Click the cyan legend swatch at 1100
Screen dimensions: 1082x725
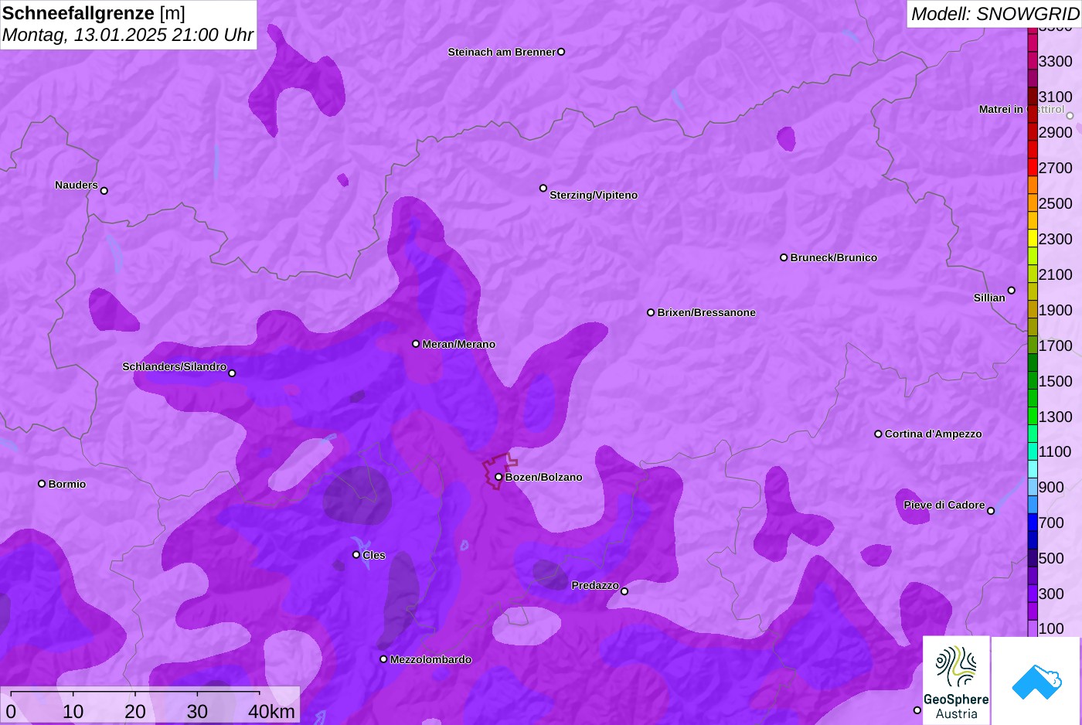coord(1033,451)
